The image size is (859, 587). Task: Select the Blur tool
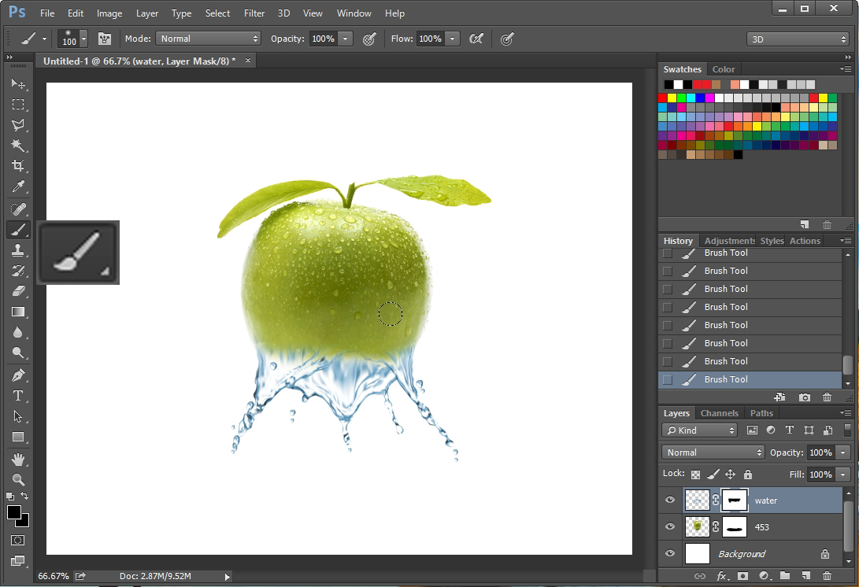click(x=18, y=332)
